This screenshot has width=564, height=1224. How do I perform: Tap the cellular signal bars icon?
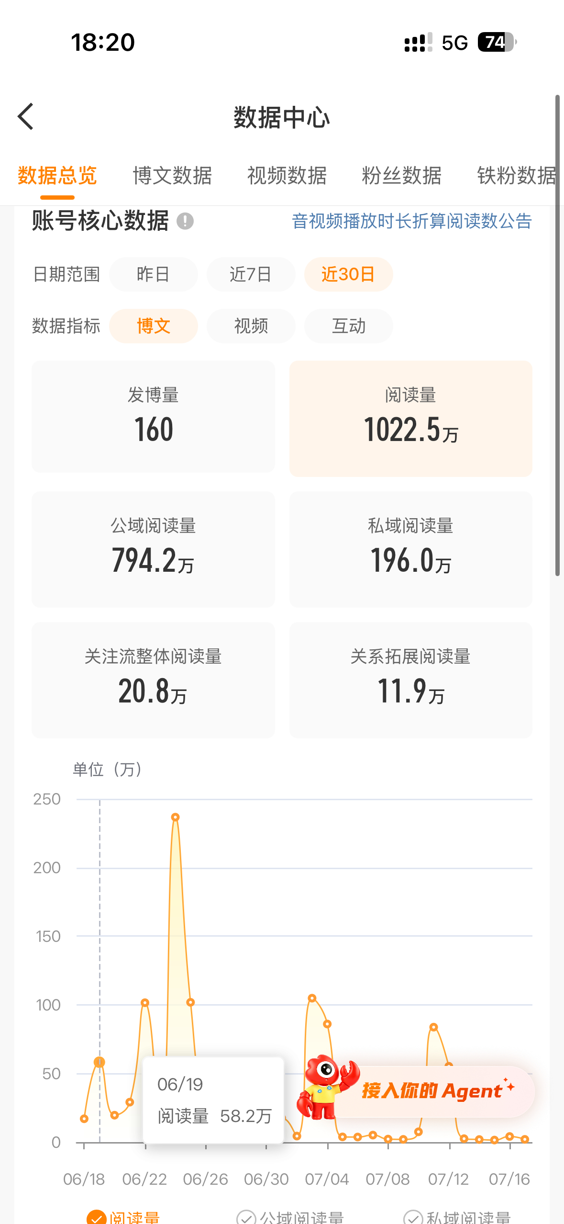418,42
